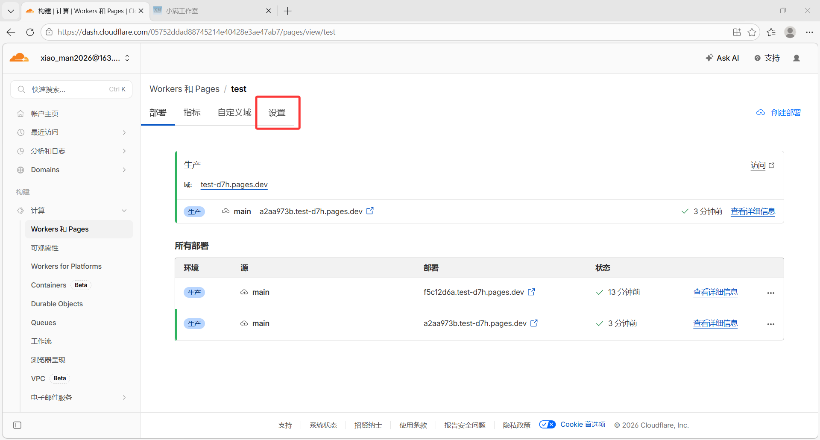Image resolution: width=820 pixels, height=440 pixels.
Task: Open more options for a2aa973b deployment row
Action: point(770,324)
